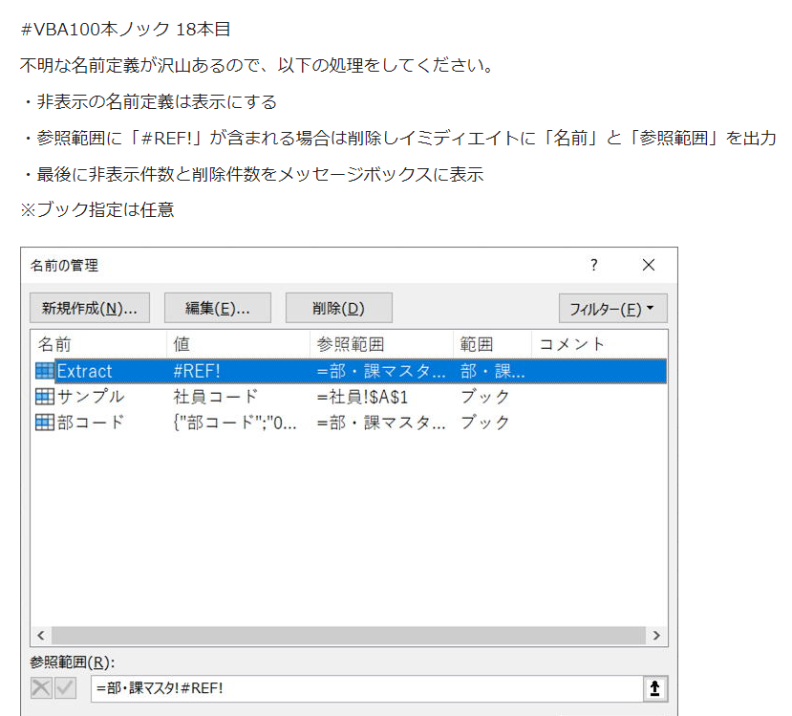Sort by the 値 column header
Screen dimensions: 792x716
[x=238, y=344]
